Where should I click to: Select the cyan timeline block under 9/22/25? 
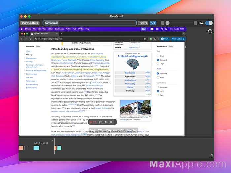pos(36,148)
